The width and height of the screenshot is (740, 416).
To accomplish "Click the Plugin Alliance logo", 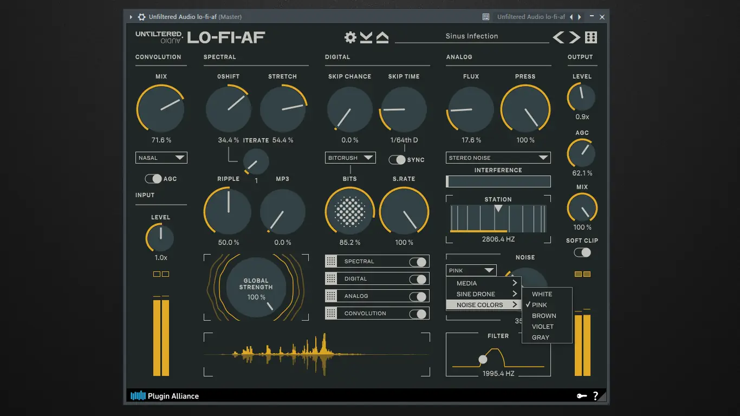I will tap(165, 396).
